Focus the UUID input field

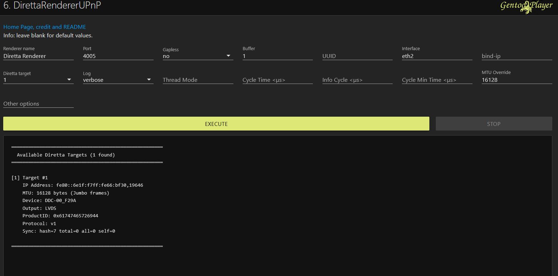(357, 56)
